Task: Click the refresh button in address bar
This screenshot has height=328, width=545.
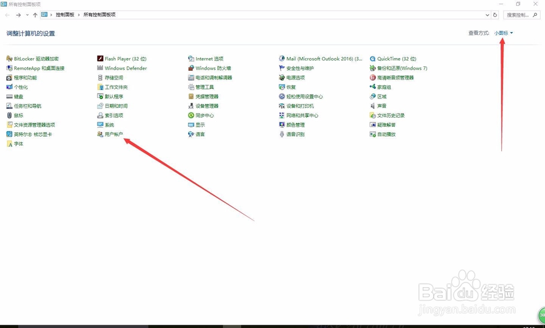Action: pos(495,15)
